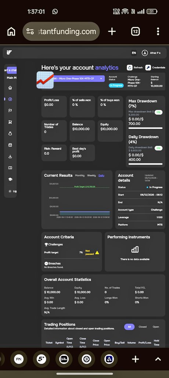Filter trading positions to Closed

point(142,327)
